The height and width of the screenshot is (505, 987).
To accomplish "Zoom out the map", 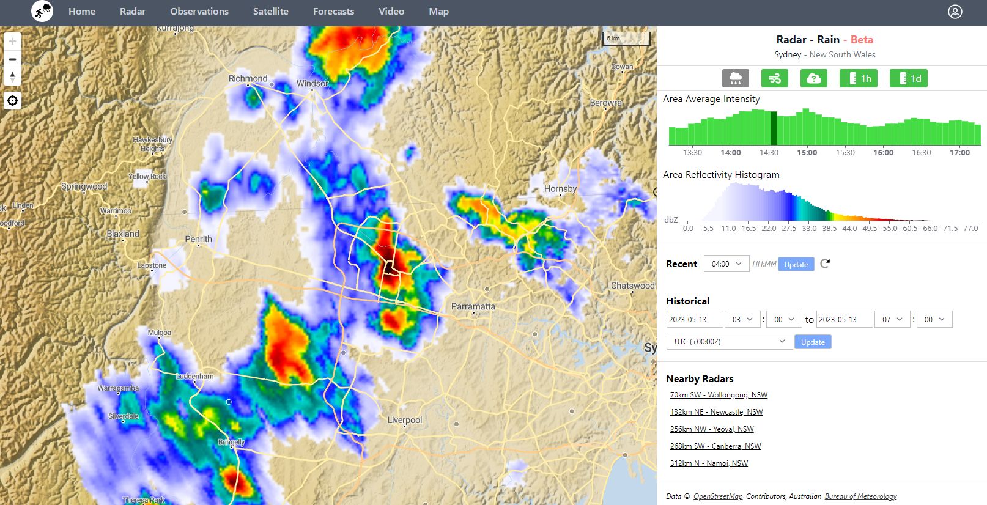I will coord(12,59).
